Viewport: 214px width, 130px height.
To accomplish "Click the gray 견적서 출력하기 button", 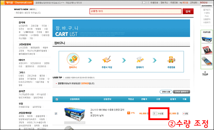I will tap(182, 92).
